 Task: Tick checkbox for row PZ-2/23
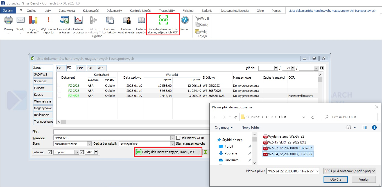(60, 86)
